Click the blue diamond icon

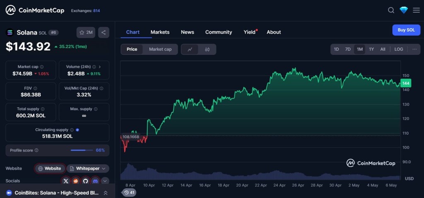point(404,10)
